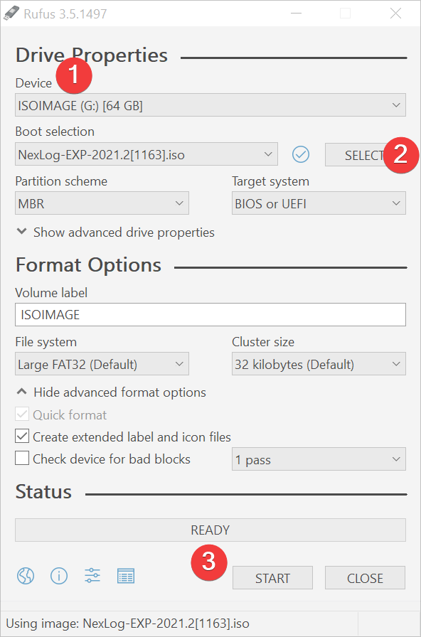This screenshot has height=637, width=421.
Task: Close Rufus with the CLOSE button
Action: (x=365, y=577)
